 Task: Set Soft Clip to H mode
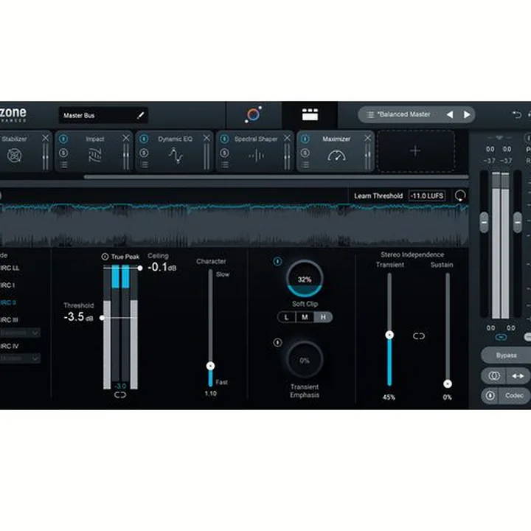pos(323,317)
